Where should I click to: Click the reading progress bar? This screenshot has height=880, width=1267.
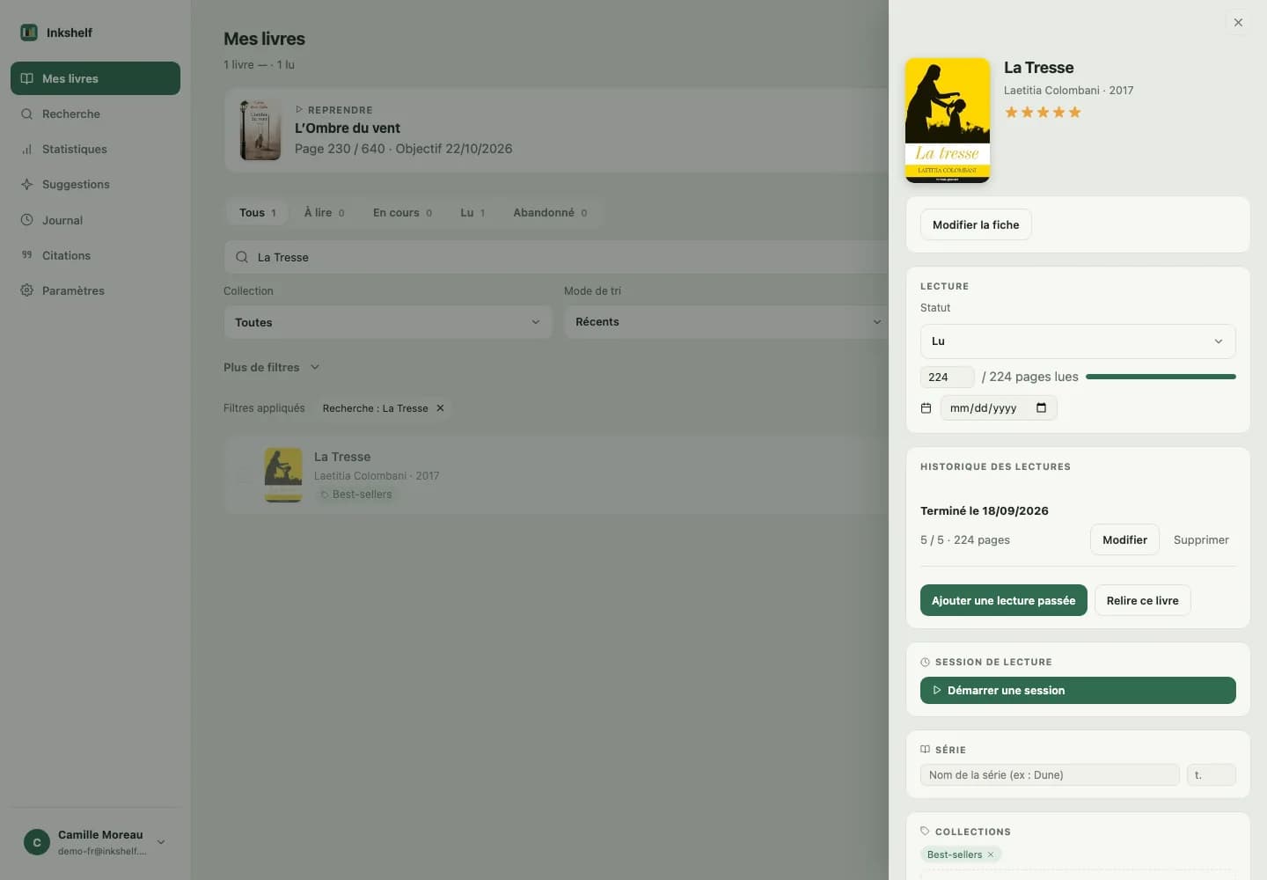click(x=1161, y=377)
